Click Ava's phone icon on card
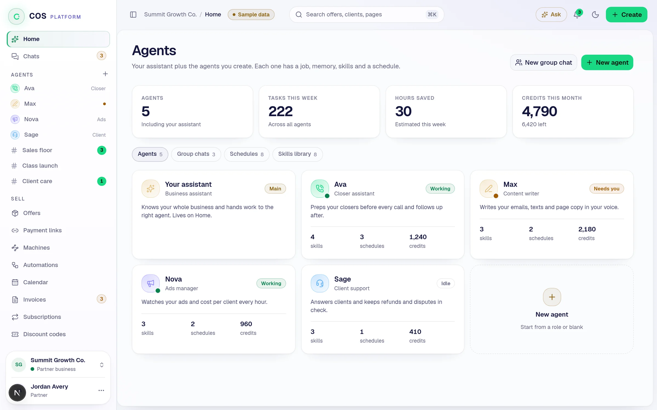 pyautogui.click(x=319, y=189)
